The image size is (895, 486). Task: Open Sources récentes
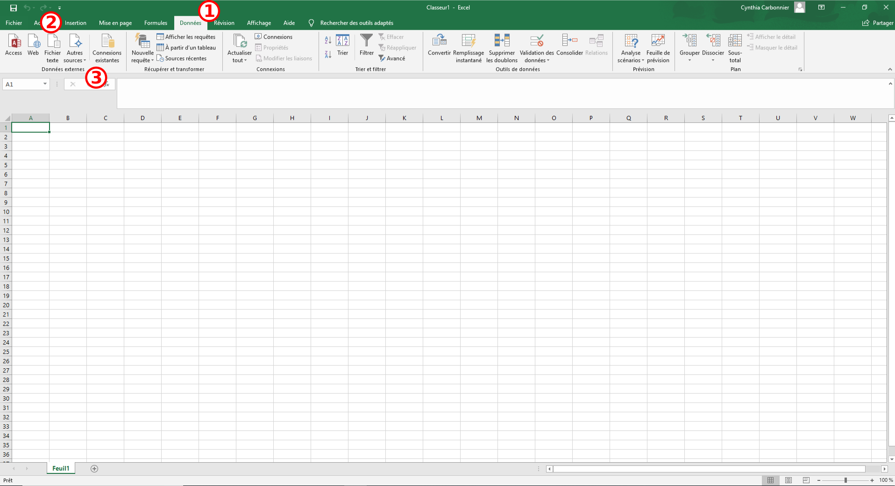pos(181,58)
